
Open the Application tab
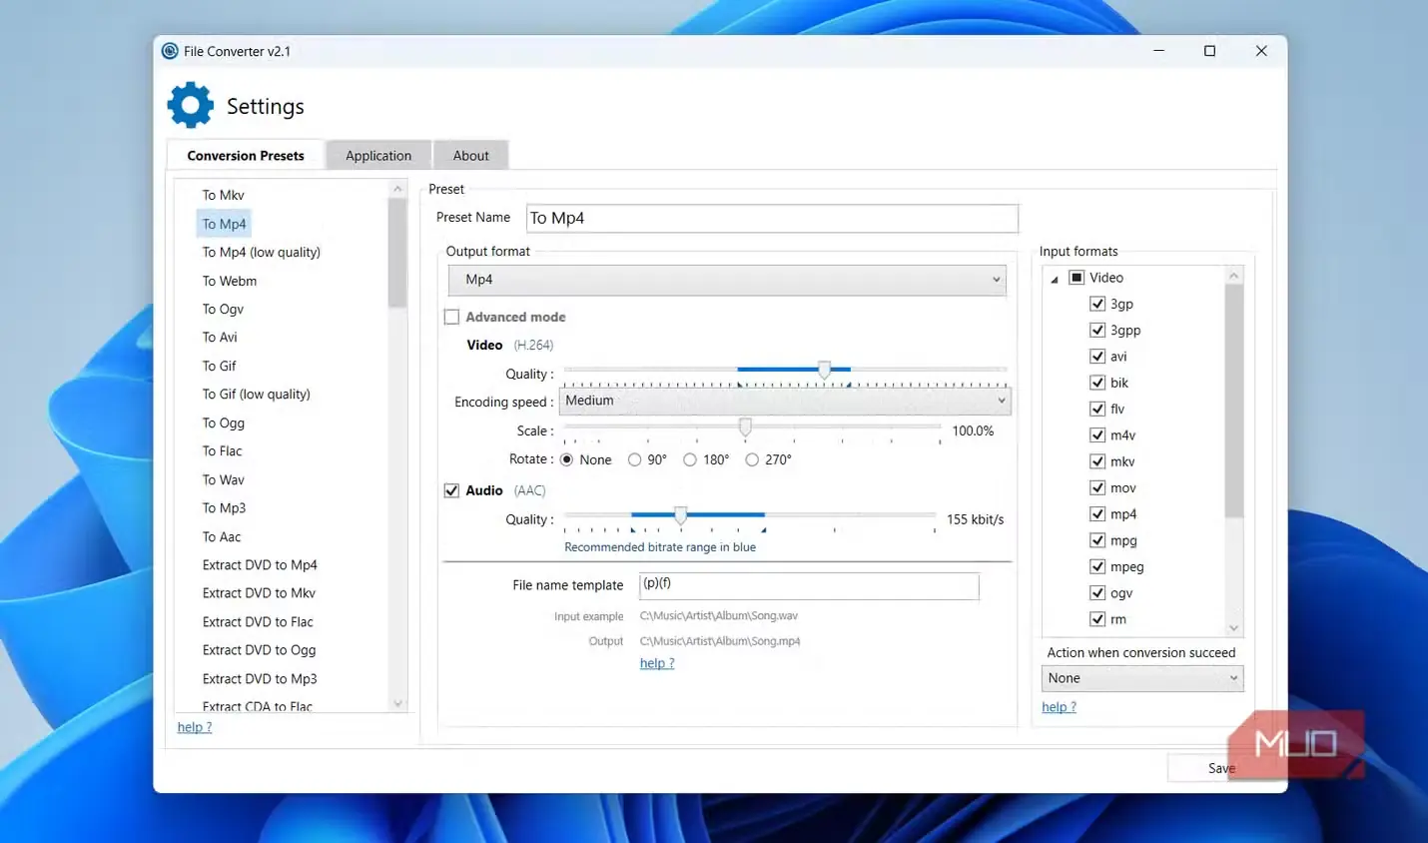(378, 156)
